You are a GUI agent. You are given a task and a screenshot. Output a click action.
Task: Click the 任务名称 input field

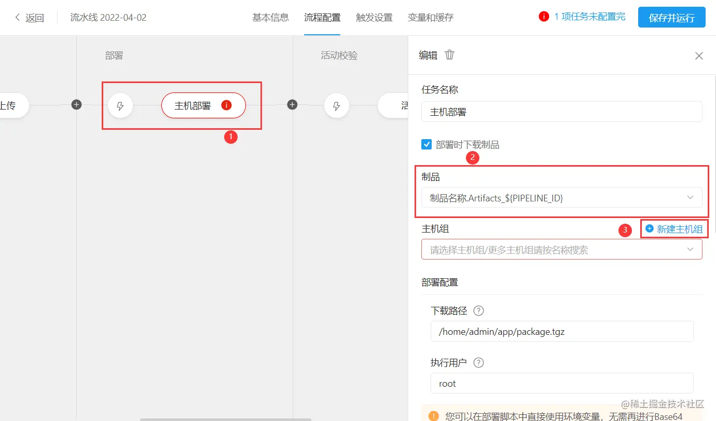[562, 112]
